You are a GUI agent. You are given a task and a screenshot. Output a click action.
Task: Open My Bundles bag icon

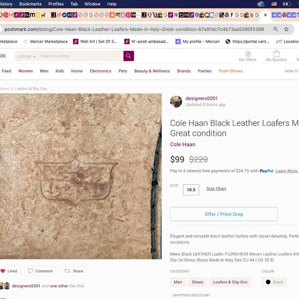click(x=276, y=54)
